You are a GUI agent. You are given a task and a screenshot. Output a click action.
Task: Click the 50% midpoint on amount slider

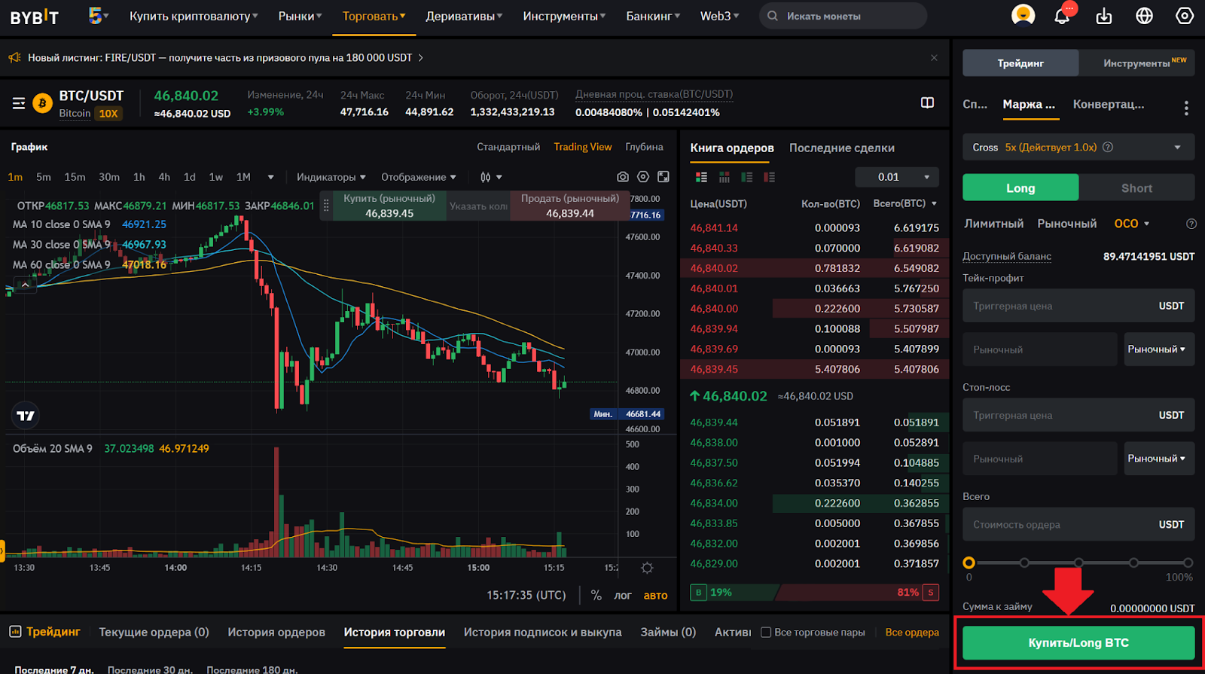[x=1078, y=563]
